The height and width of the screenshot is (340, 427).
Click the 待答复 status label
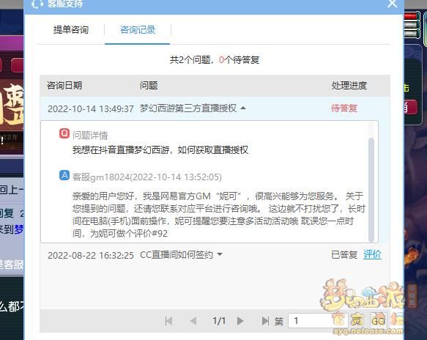(x=344, y=108)
